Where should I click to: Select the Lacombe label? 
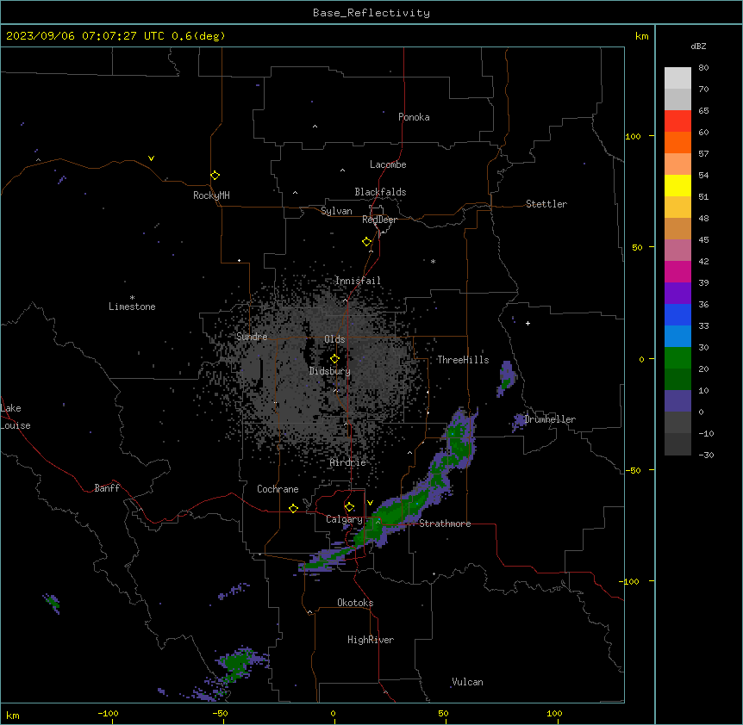[388, 164]
